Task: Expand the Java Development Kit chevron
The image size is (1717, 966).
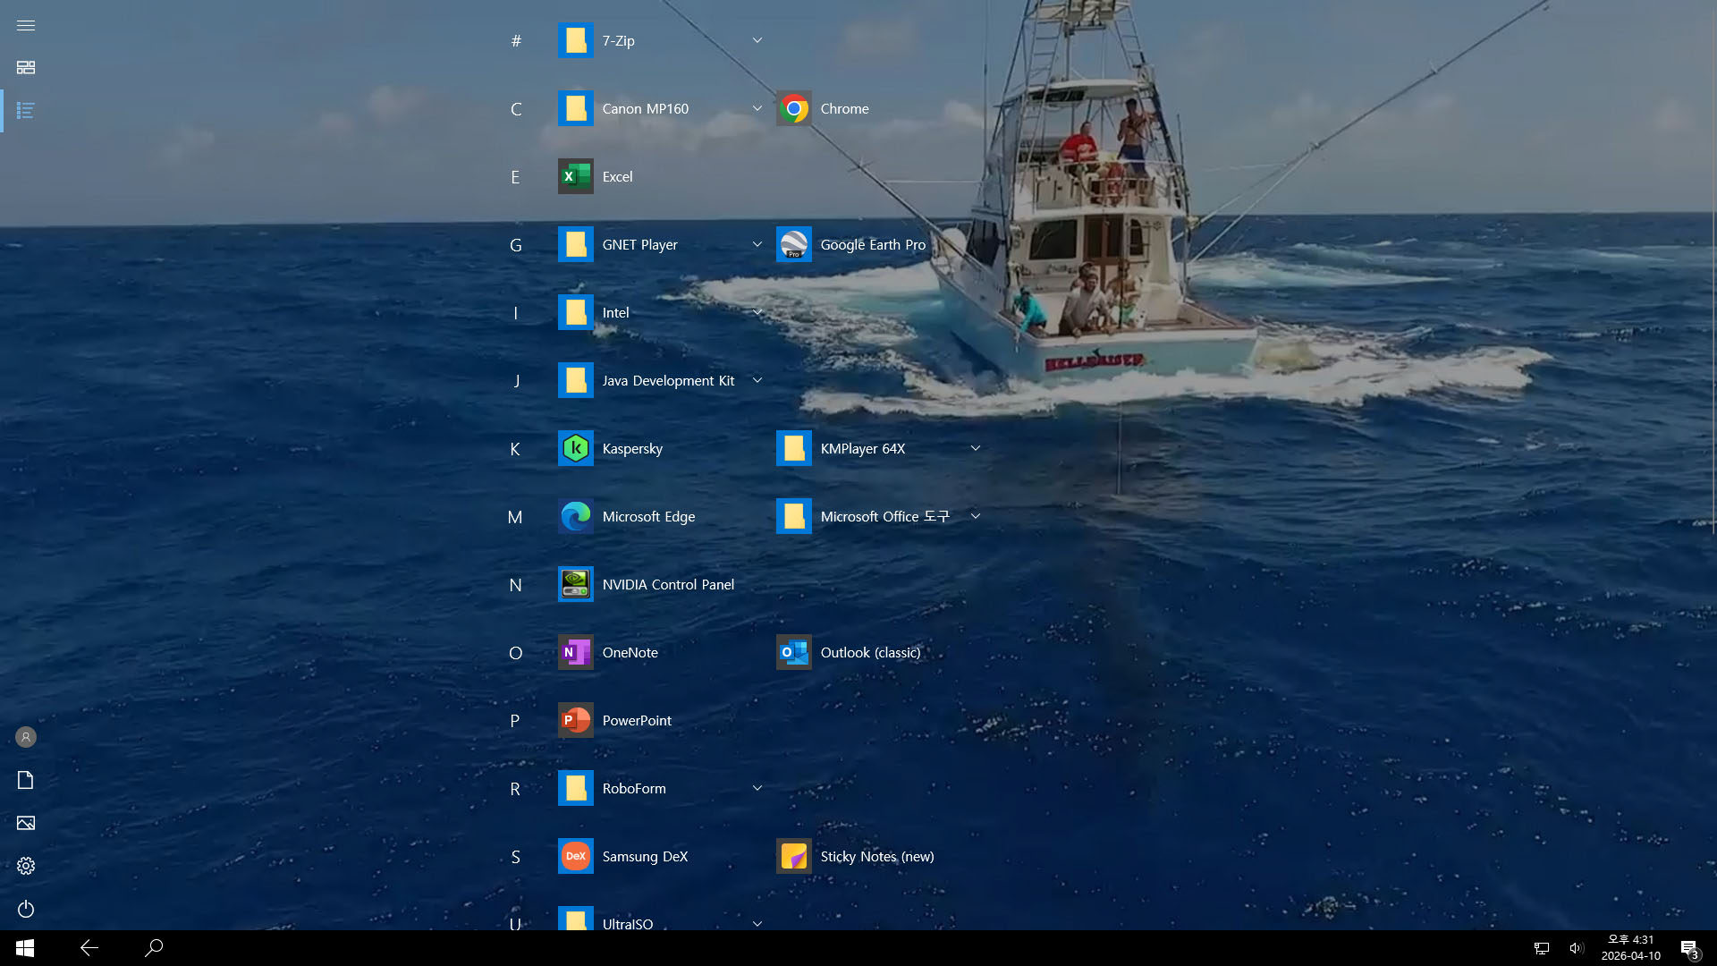Action: [757, 380]
